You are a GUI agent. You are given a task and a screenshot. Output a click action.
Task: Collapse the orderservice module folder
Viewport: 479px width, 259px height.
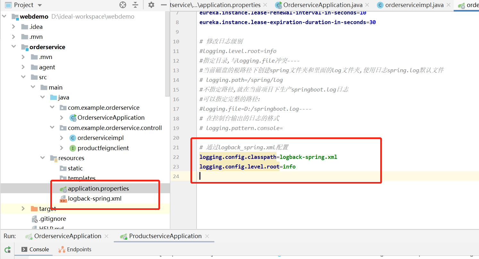tap(14, 47)
